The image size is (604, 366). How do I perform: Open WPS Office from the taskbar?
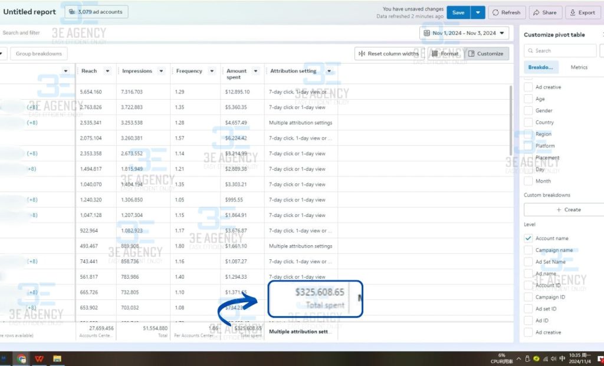pyautogui.click(x=39, y=358)
